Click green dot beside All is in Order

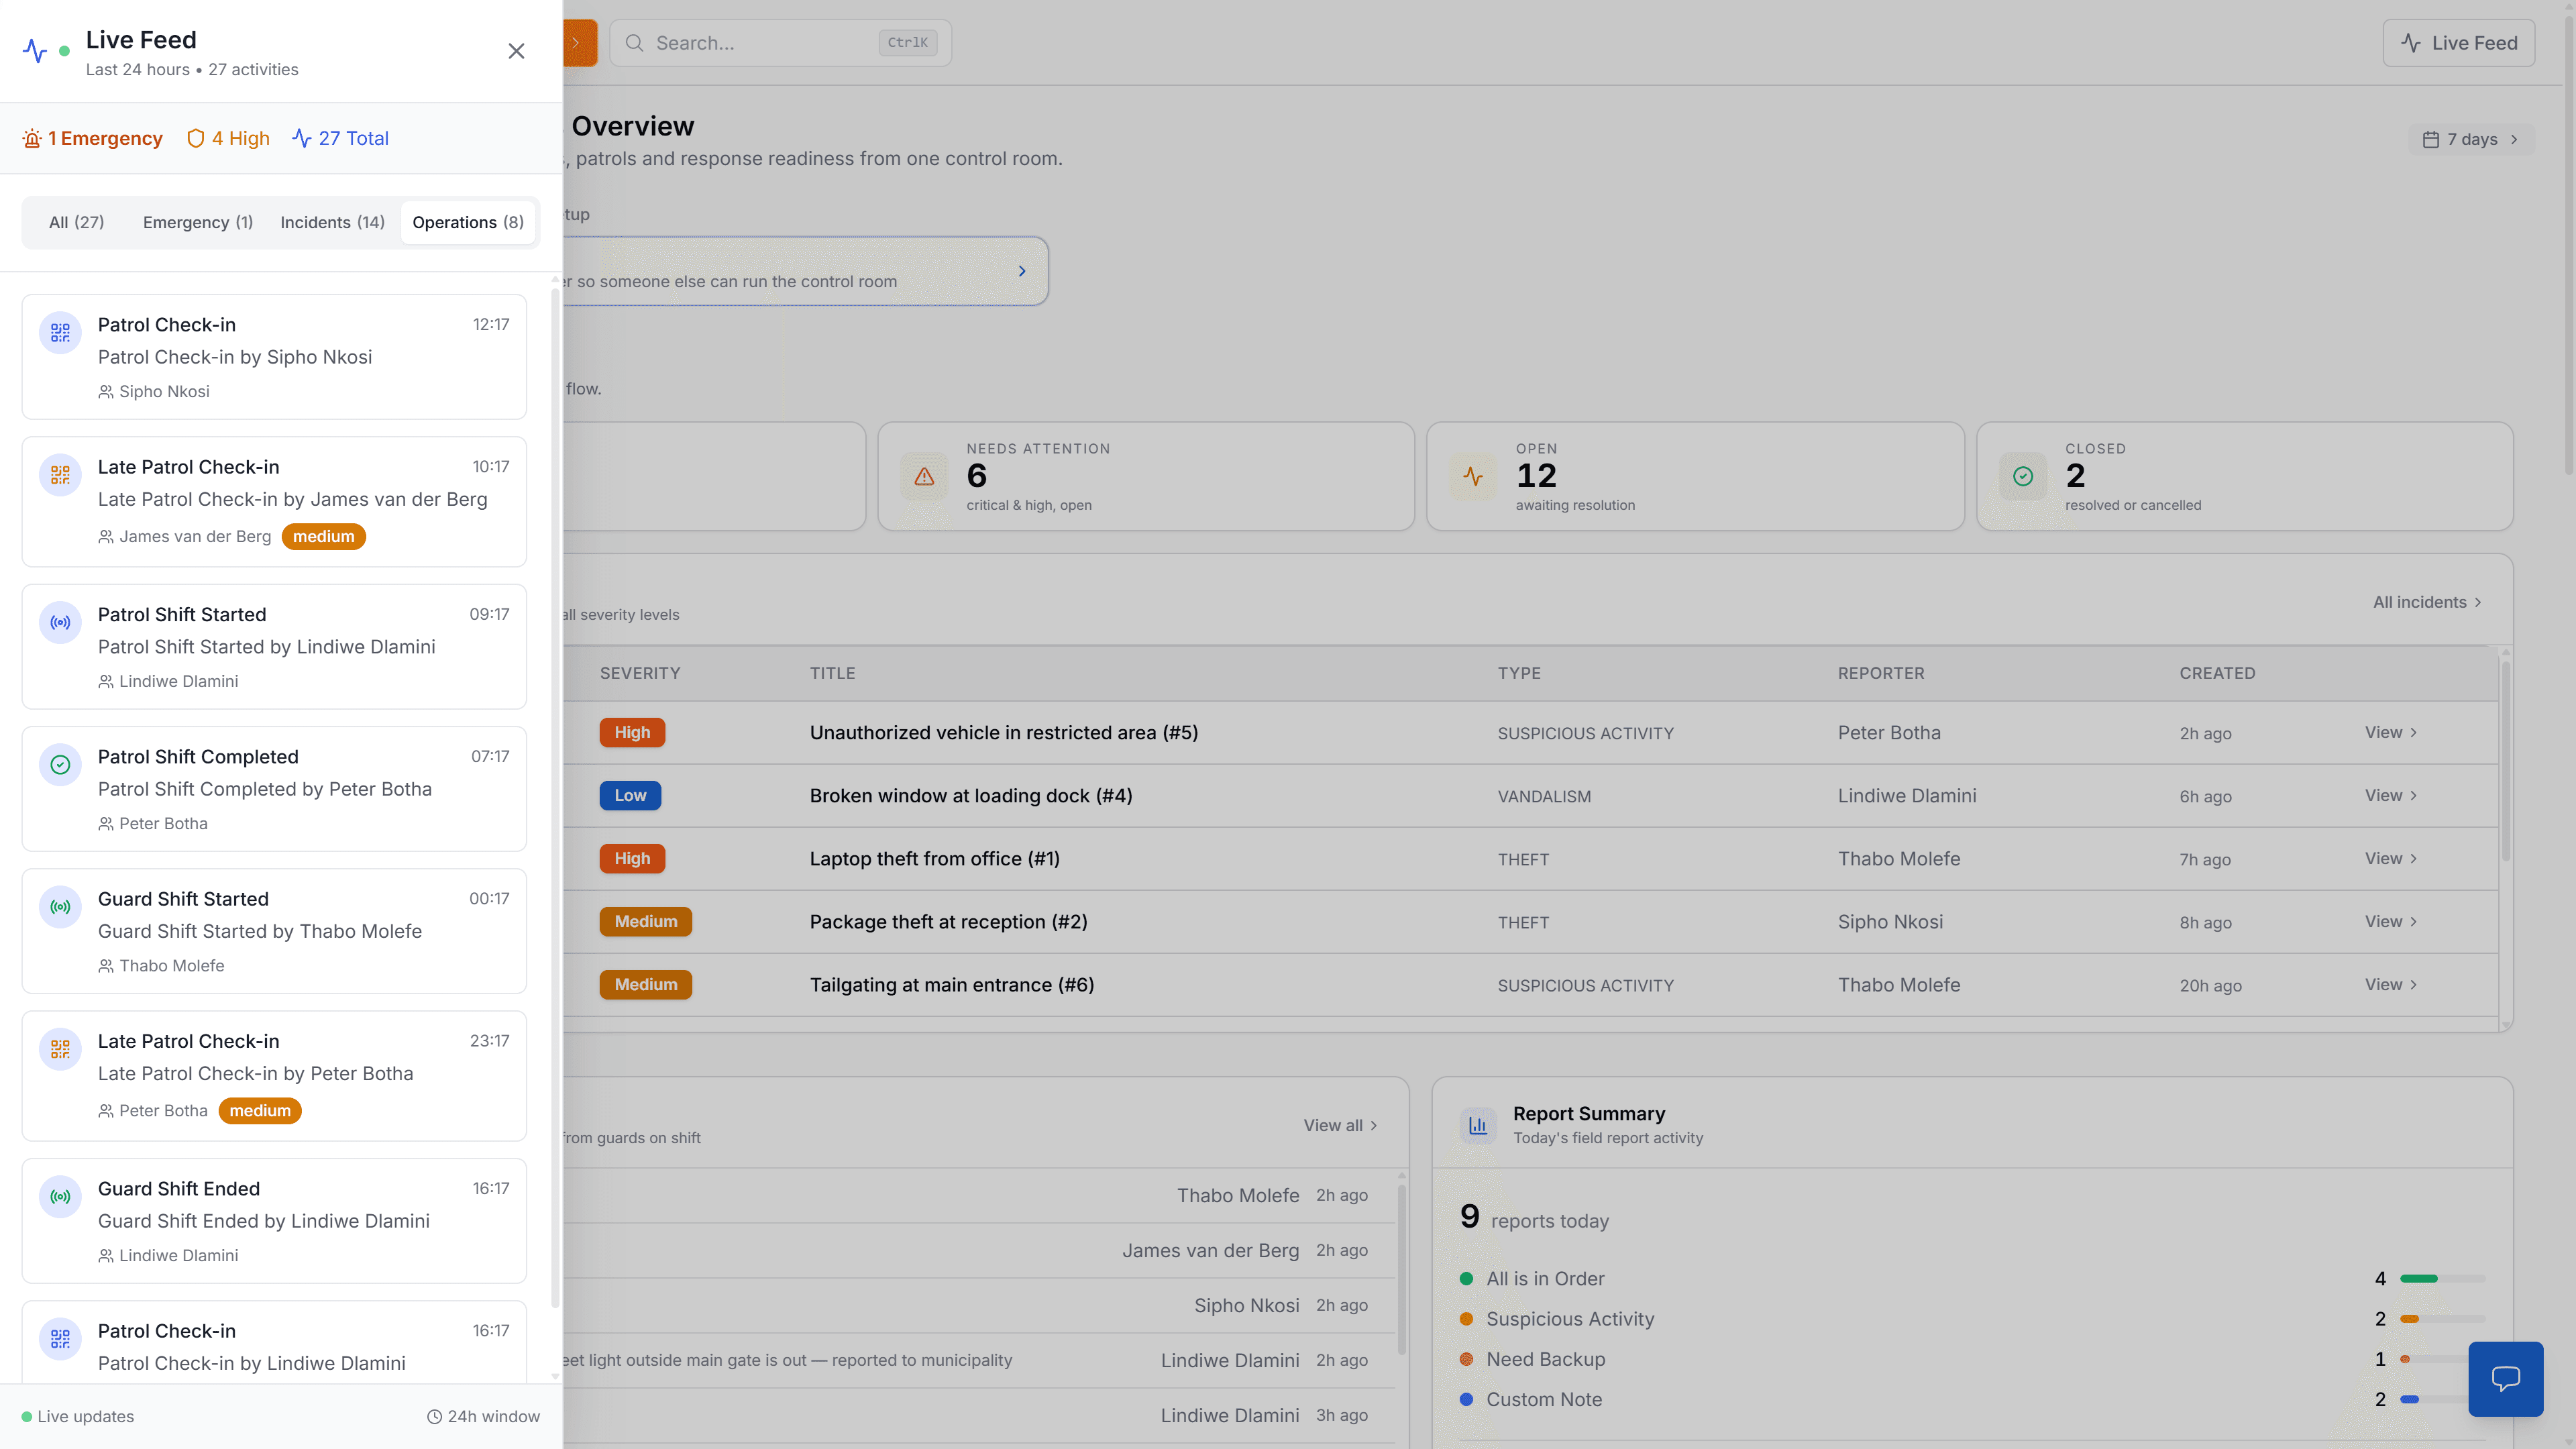(x=1466, y=1279)
